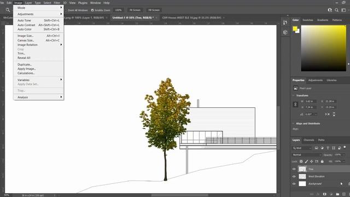The image size is (350, 197).
Task: Hide the West Elevation layer eye icon
Action: (294, 176)
